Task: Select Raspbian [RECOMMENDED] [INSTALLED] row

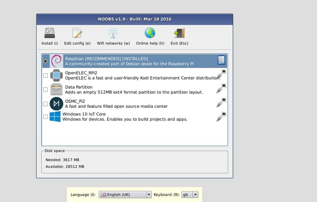Action: pyautogui.click(x=135, y=61)
